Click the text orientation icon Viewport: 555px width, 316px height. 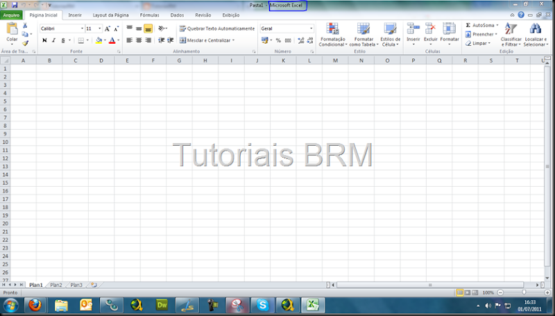click(x=162, y=28)
